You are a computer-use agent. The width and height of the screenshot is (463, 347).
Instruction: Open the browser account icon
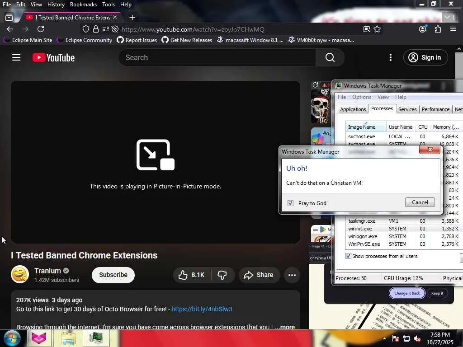(423, 29)
